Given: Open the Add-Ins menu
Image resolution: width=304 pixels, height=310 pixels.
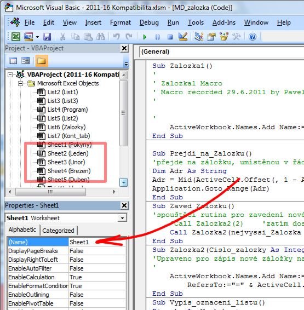Looking at the screenshot, I should click(x=224, y=22).
